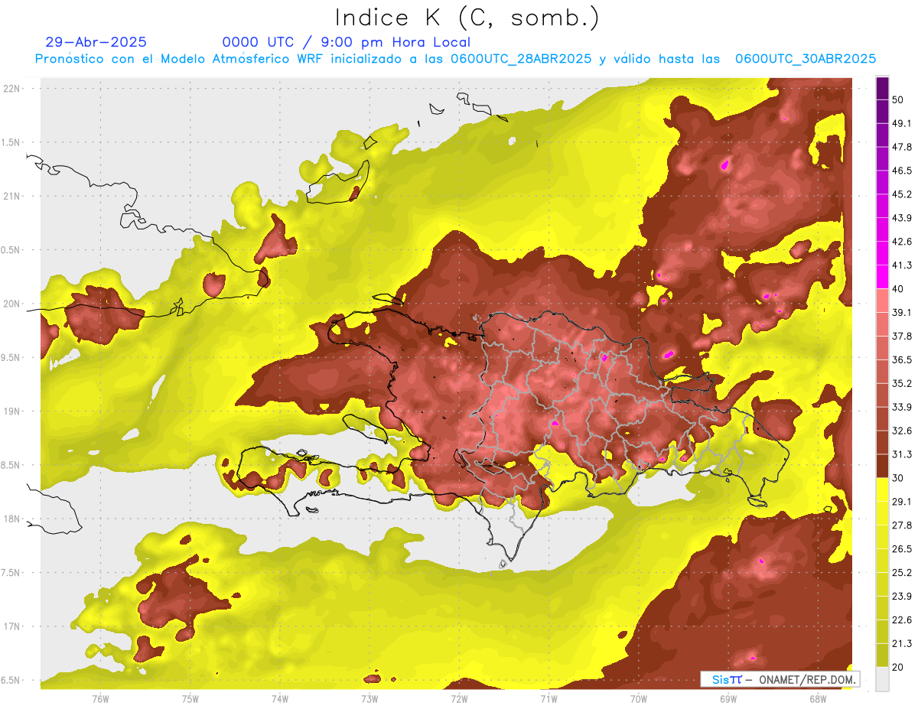Click the "Pronóstico con el Modelo Atmosférico WRF" line
Image resolution: width=918 pixels, height=709 pixels.
point(455,59)
